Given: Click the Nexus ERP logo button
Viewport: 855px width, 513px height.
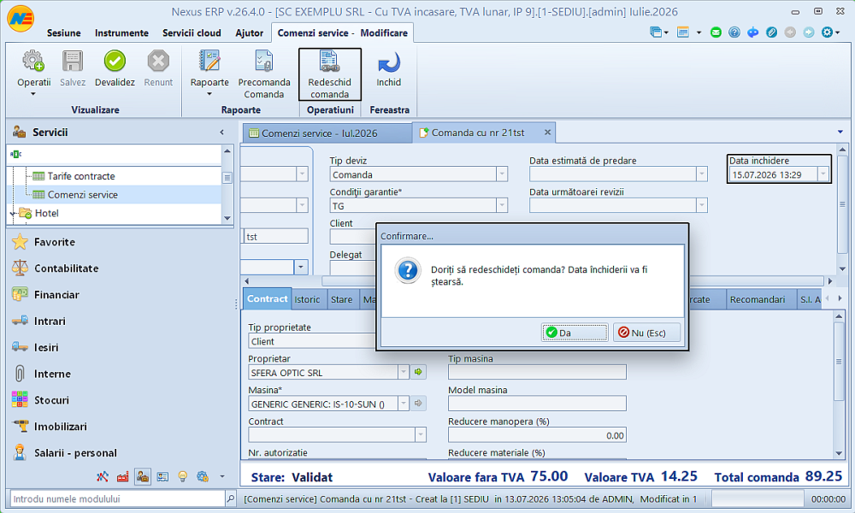Looking at the screenshot, I should [x=21, y=18].
